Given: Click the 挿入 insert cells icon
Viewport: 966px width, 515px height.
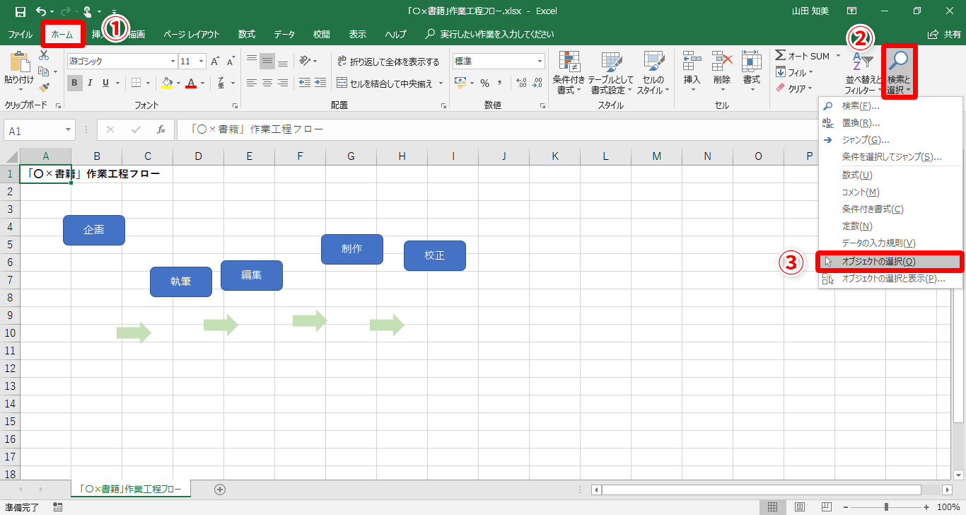Looking at the screenshot, I should point(692,62).
